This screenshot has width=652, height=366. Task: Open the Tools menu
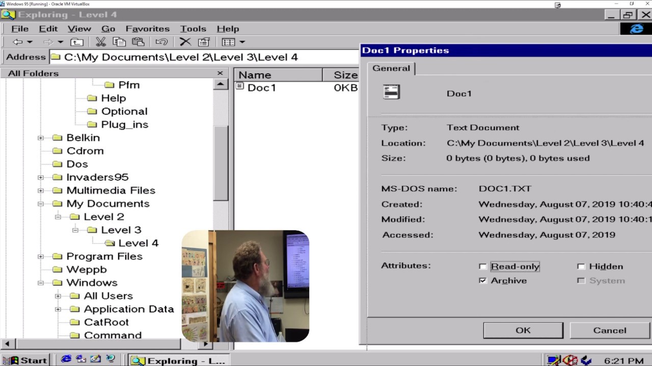(193, 28)
